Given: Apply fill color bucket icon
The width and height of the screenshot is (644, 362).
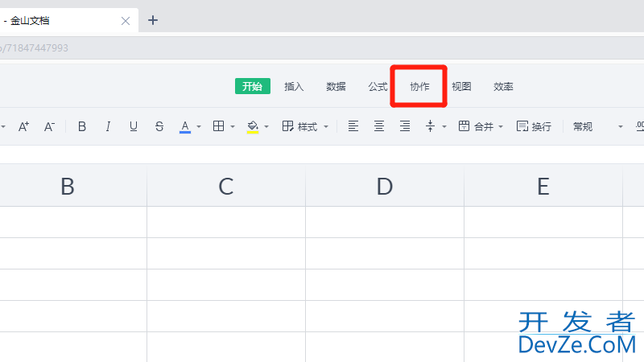Looking at the screenshot, I should 253,126.
